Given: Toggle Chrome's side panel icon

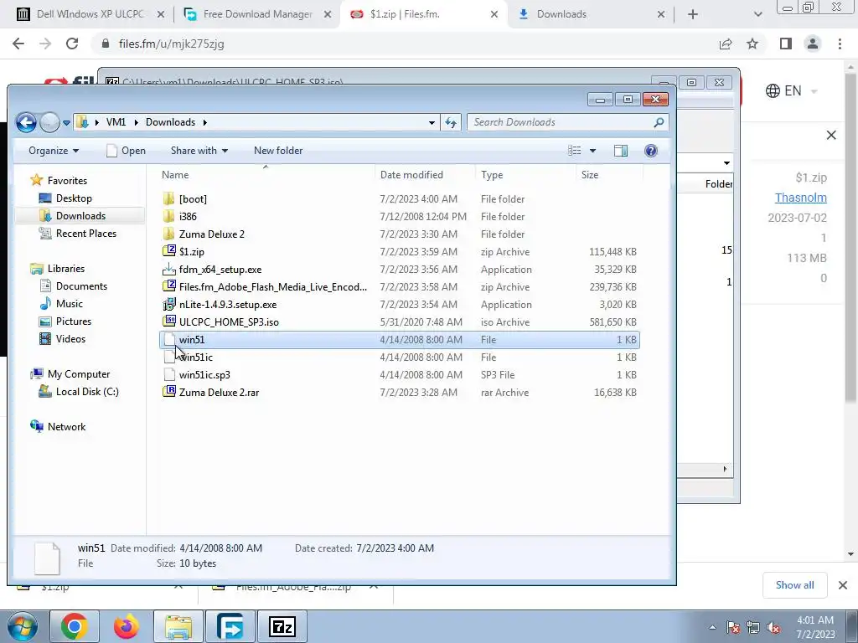Looking at the screenshot, I should 786,44.
